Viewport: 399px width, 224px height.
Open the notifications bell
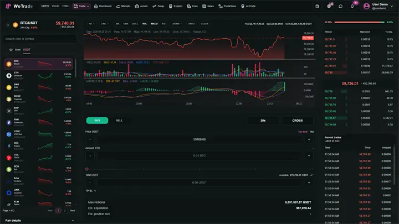[352, 6]
